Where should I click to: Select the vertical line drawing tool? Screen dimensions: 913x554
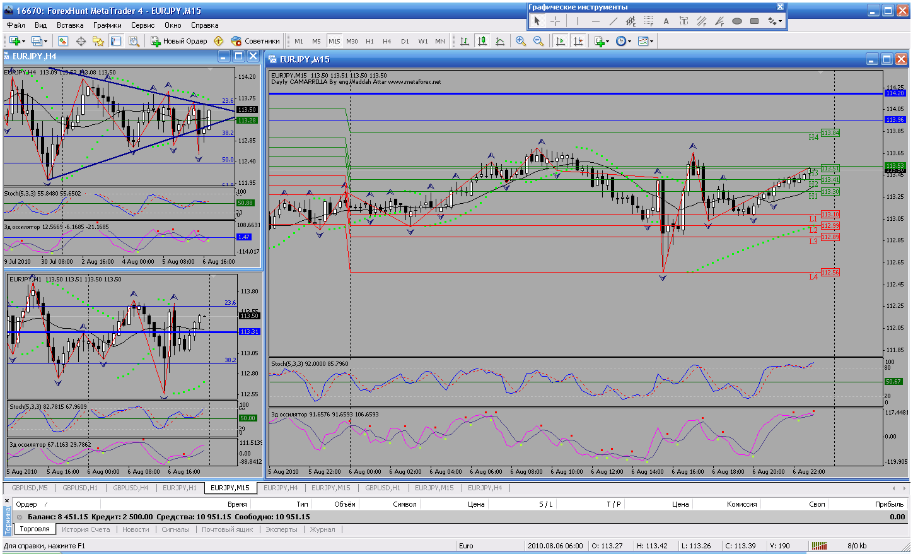tap(578, 21)
